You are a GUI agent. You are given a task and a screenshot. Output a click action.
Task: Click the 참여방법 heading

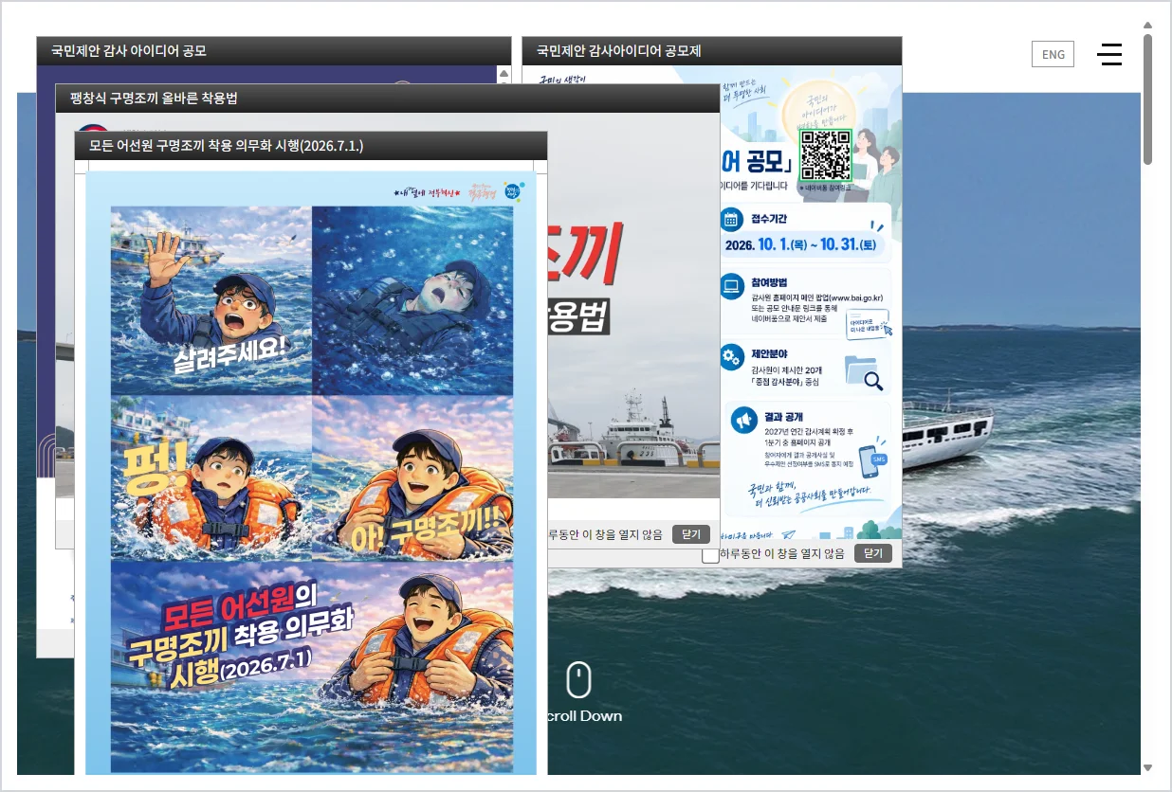point(769,282)
